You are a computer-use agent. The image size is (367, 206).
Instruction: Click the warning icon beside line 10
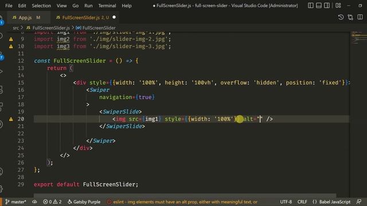(x=11, y=46)
